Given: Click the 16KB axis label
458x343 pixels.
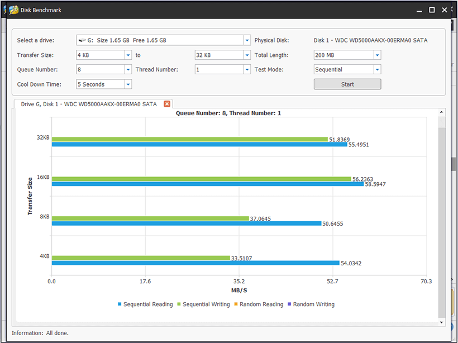Looking at the screenshot, I should 43,177.
